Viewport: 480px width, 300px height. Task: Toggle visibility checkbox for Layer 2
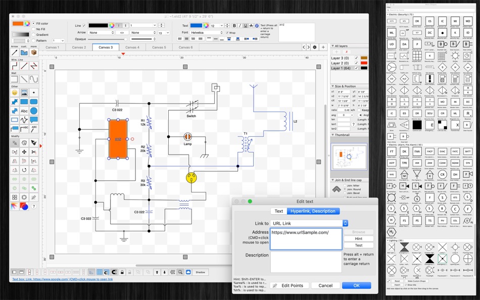tap(356, 63)
